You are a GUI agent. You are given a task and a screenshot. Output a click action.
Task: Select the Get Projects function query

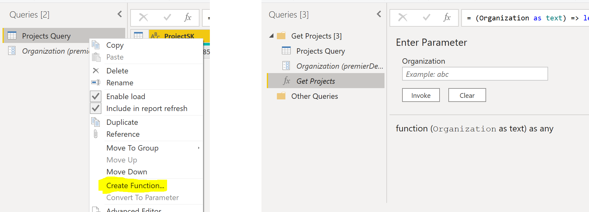pos(316,81)
